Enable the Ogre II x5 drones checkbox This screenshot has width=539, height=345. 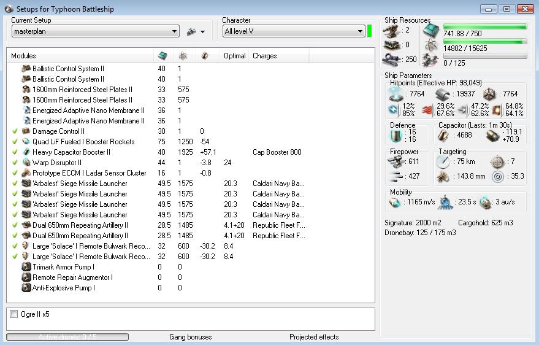pos(14,314)
